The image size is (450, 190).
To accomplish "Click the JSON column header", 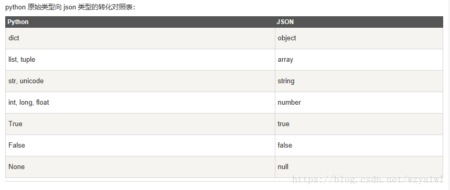I will click(x=359, y=22).
